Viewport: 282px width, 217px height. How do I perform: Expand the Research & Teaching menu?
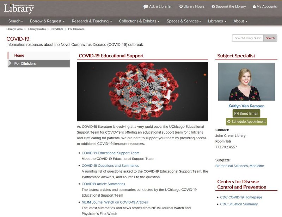pyautogui.click(x=92, y=21)
